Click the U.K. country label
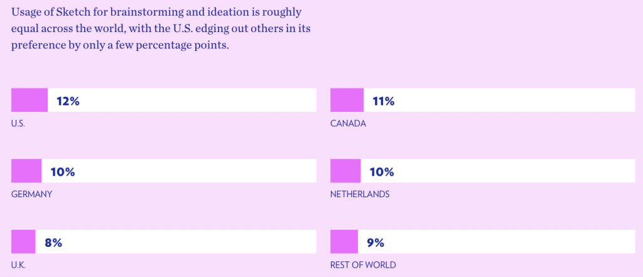Screen dimensions: 643x277 [x=19, y=265]
